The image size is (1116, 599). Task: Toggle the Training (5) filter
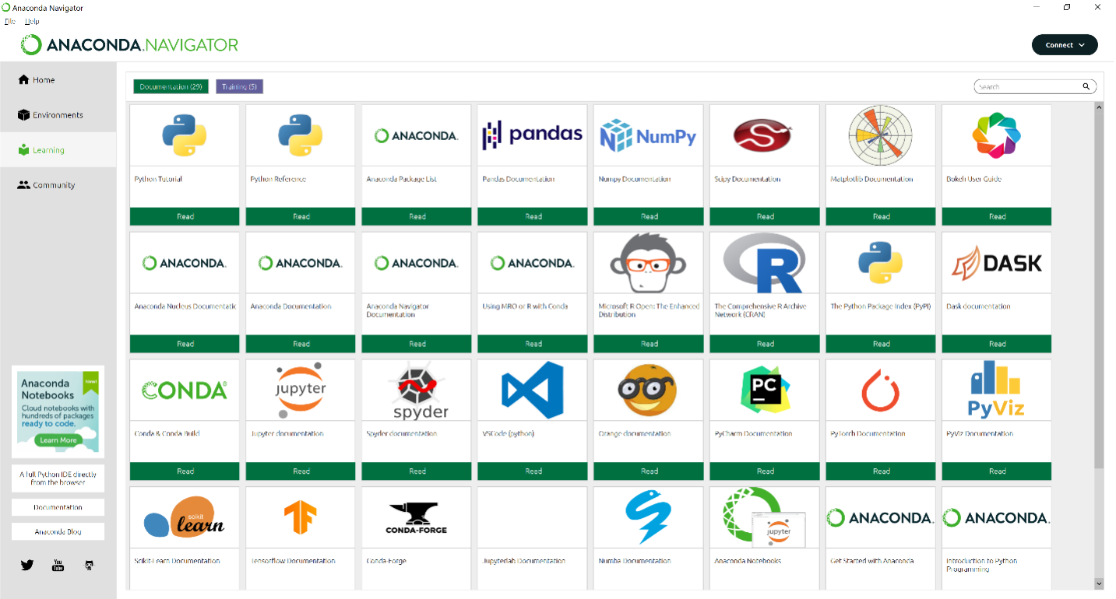pos(239,86)
